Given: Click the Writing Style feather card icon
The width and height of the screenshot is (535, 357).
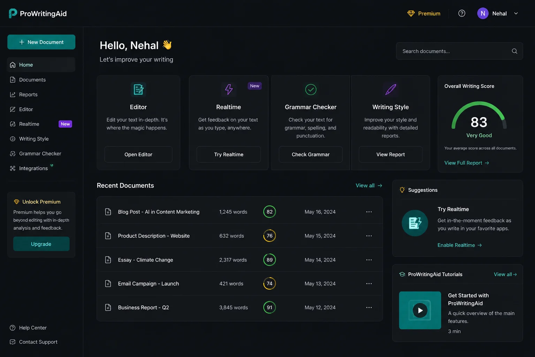Looking at the screenshot, I should coord(390,90).
